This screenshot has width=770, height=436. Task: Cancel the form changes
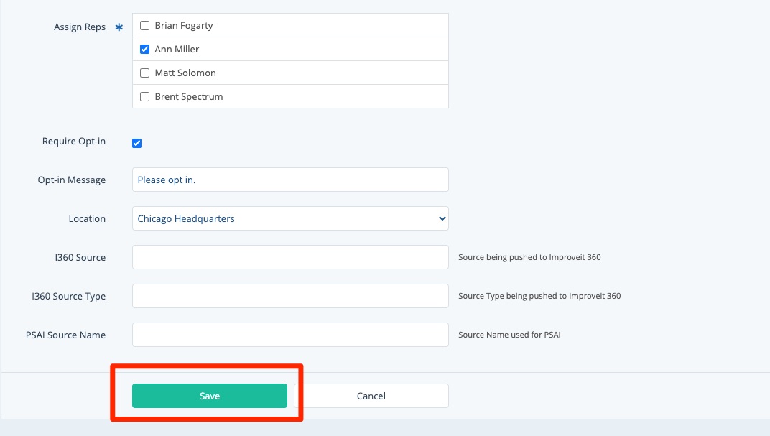[371, 396]
